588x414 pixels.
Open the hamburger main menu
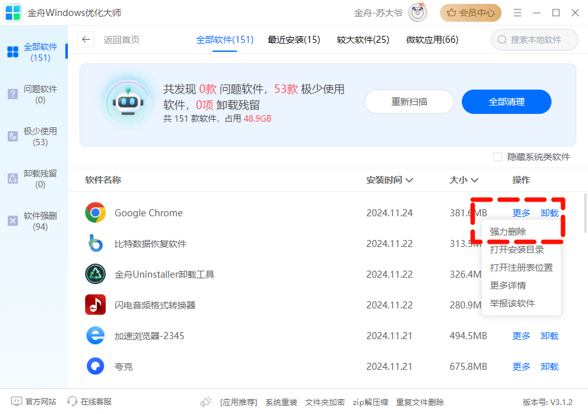point(518,13)
